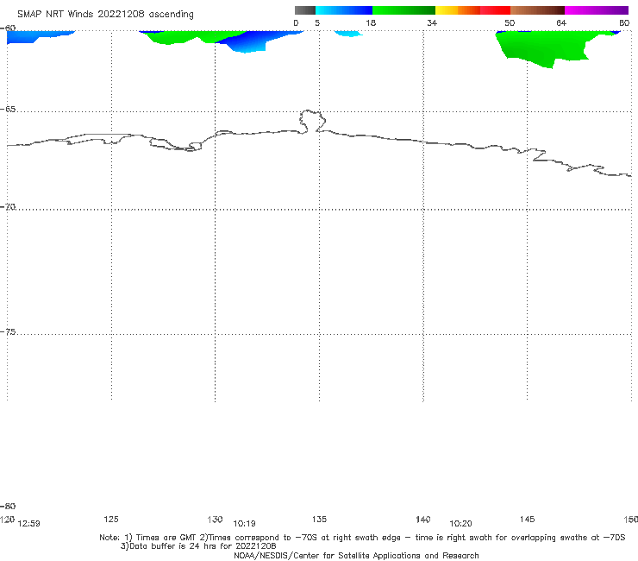This screenshot has height=561, width=638.
Task: Click the longitude label '125'
Action: point(111,519)
